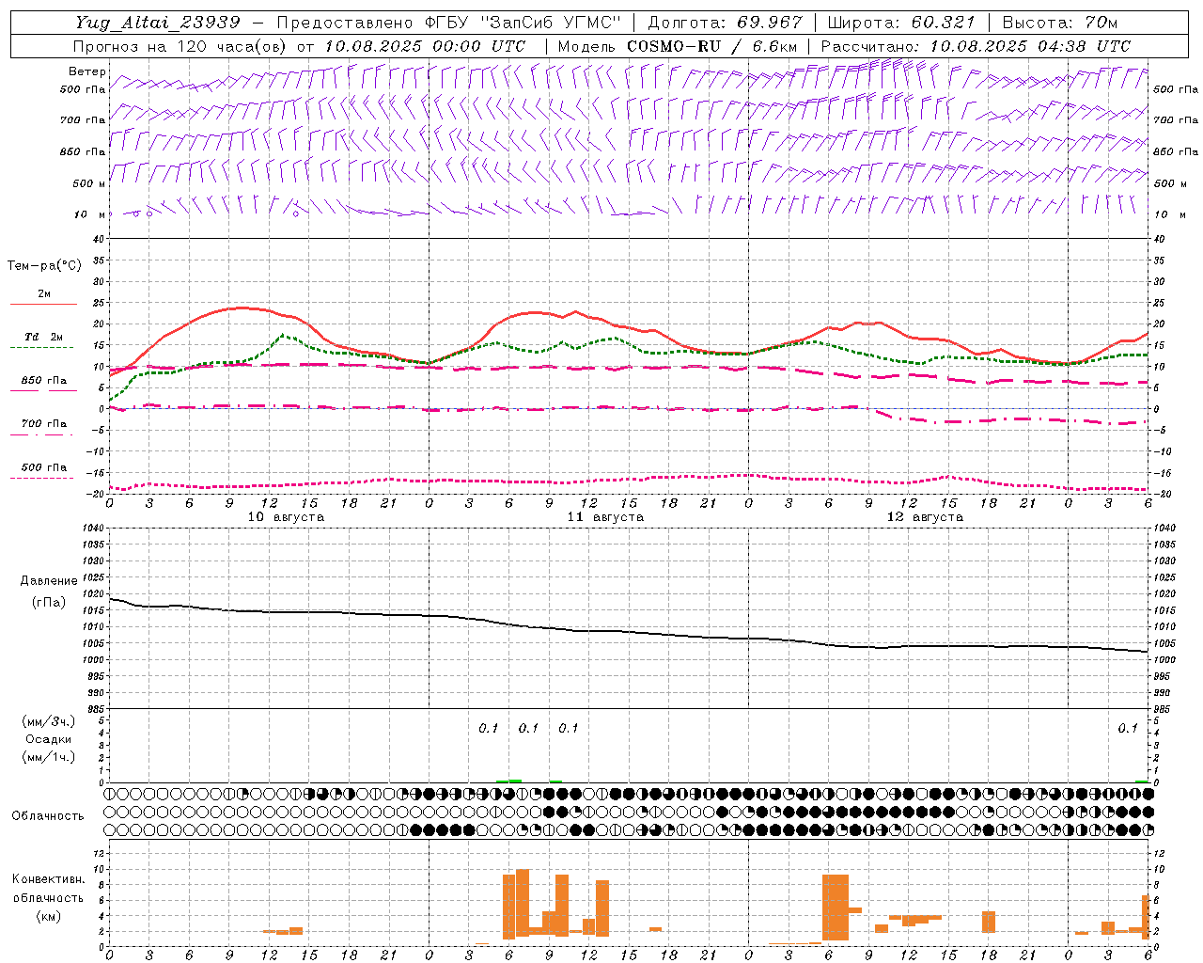
Task: Click the Долгота: 69.967 header value
Action: (x=725, y=23)
